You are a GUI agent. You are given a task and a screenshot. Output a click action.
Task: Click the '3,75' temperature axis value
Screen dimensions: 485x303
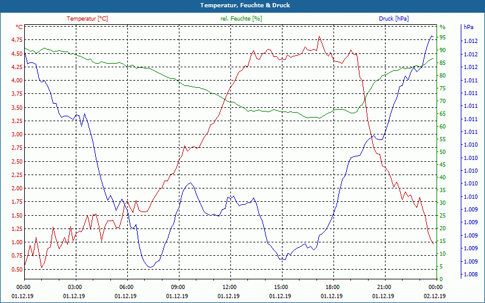(18, 94)
